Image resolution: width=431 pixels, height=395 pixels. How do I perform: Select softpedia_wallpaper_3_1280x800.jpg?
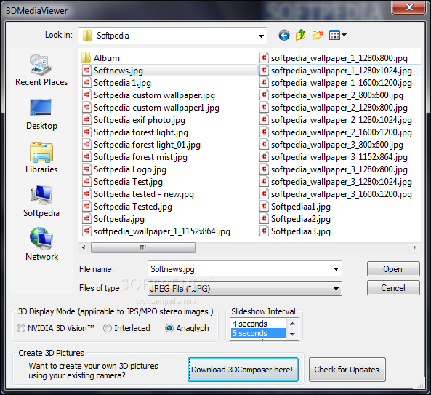point(339,169)
